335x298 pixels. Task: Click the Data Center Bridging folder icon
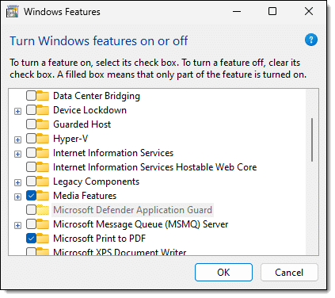point(43,96)
